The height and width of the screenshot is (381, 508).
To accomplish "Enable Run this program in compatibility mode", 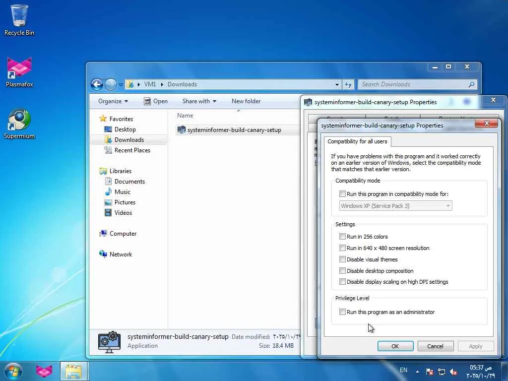I will (342, 194).
